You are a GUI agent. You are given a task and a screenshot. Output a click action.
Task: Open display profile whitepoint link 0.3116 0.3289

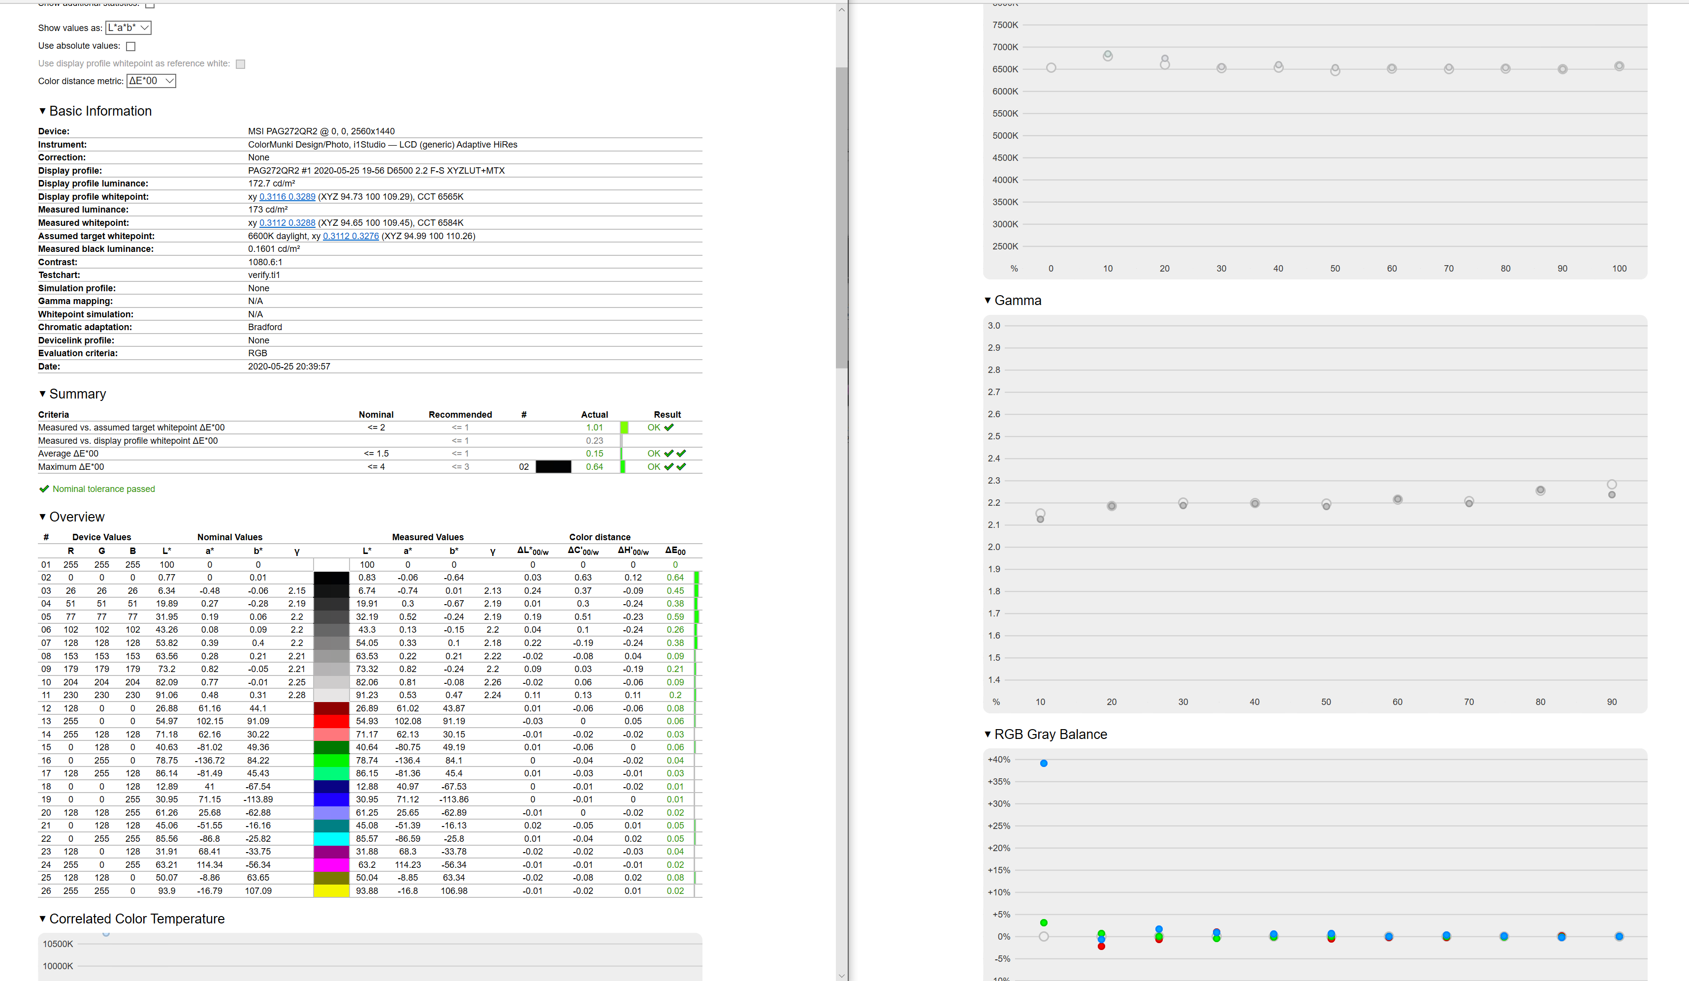(x=287, y=197)
